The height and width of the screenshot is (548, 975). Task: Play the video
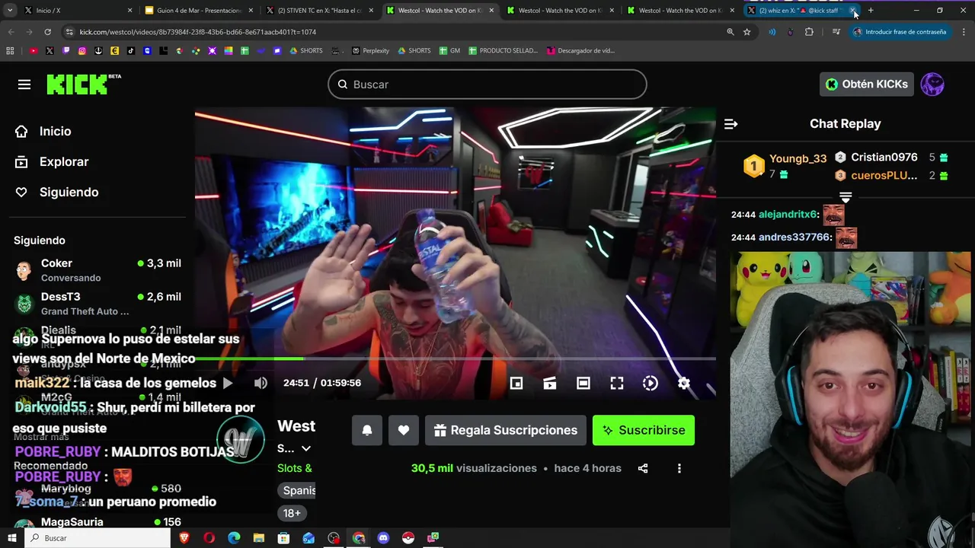tap(228, 383)
